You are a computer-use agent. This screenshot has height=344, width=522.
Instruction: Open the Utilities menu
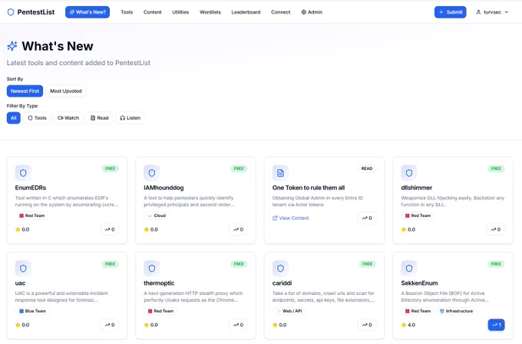[x=180, y=12]
